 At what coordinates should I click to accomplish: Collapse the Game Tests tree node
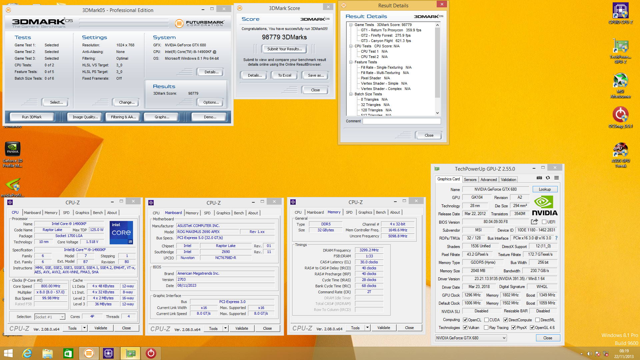[351, 25]
